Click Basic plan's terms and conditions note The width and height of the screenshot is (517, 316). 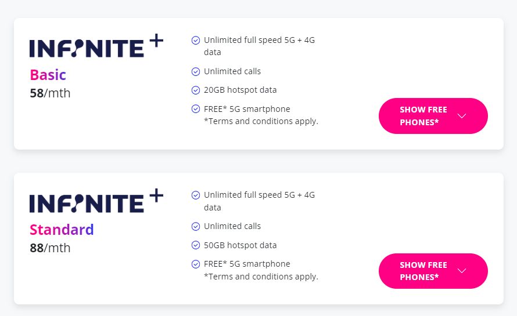coord(261,121)
